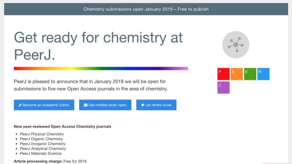This screenshot has width=292, height=164.
Task: Open PeerJ Physical Chemistry journal item
Action: pyautogui.click(x=42, y=134)
